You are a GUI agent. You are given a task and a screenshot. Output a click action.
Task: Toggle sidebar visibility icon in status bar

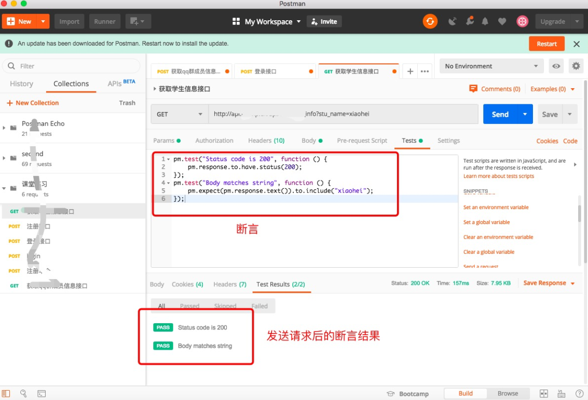[x=6, y=393]
